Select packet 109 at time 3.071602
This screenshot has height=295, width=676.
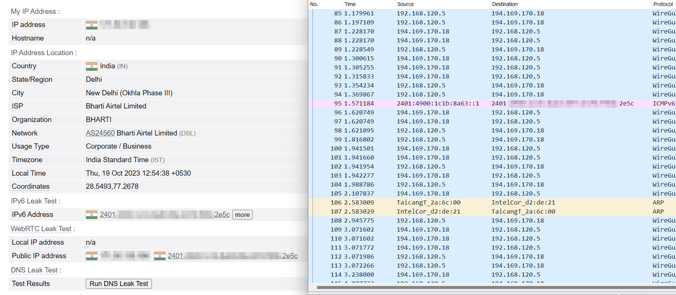click(x=492, y=229)
